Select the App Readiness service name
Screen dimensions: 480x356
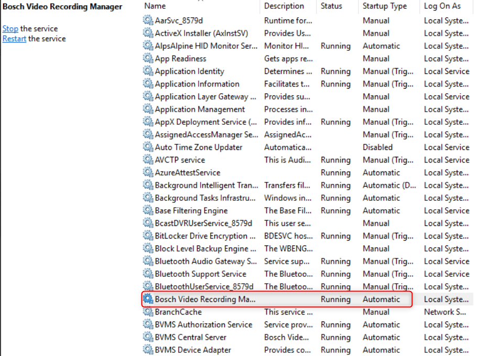pos(181,59)
